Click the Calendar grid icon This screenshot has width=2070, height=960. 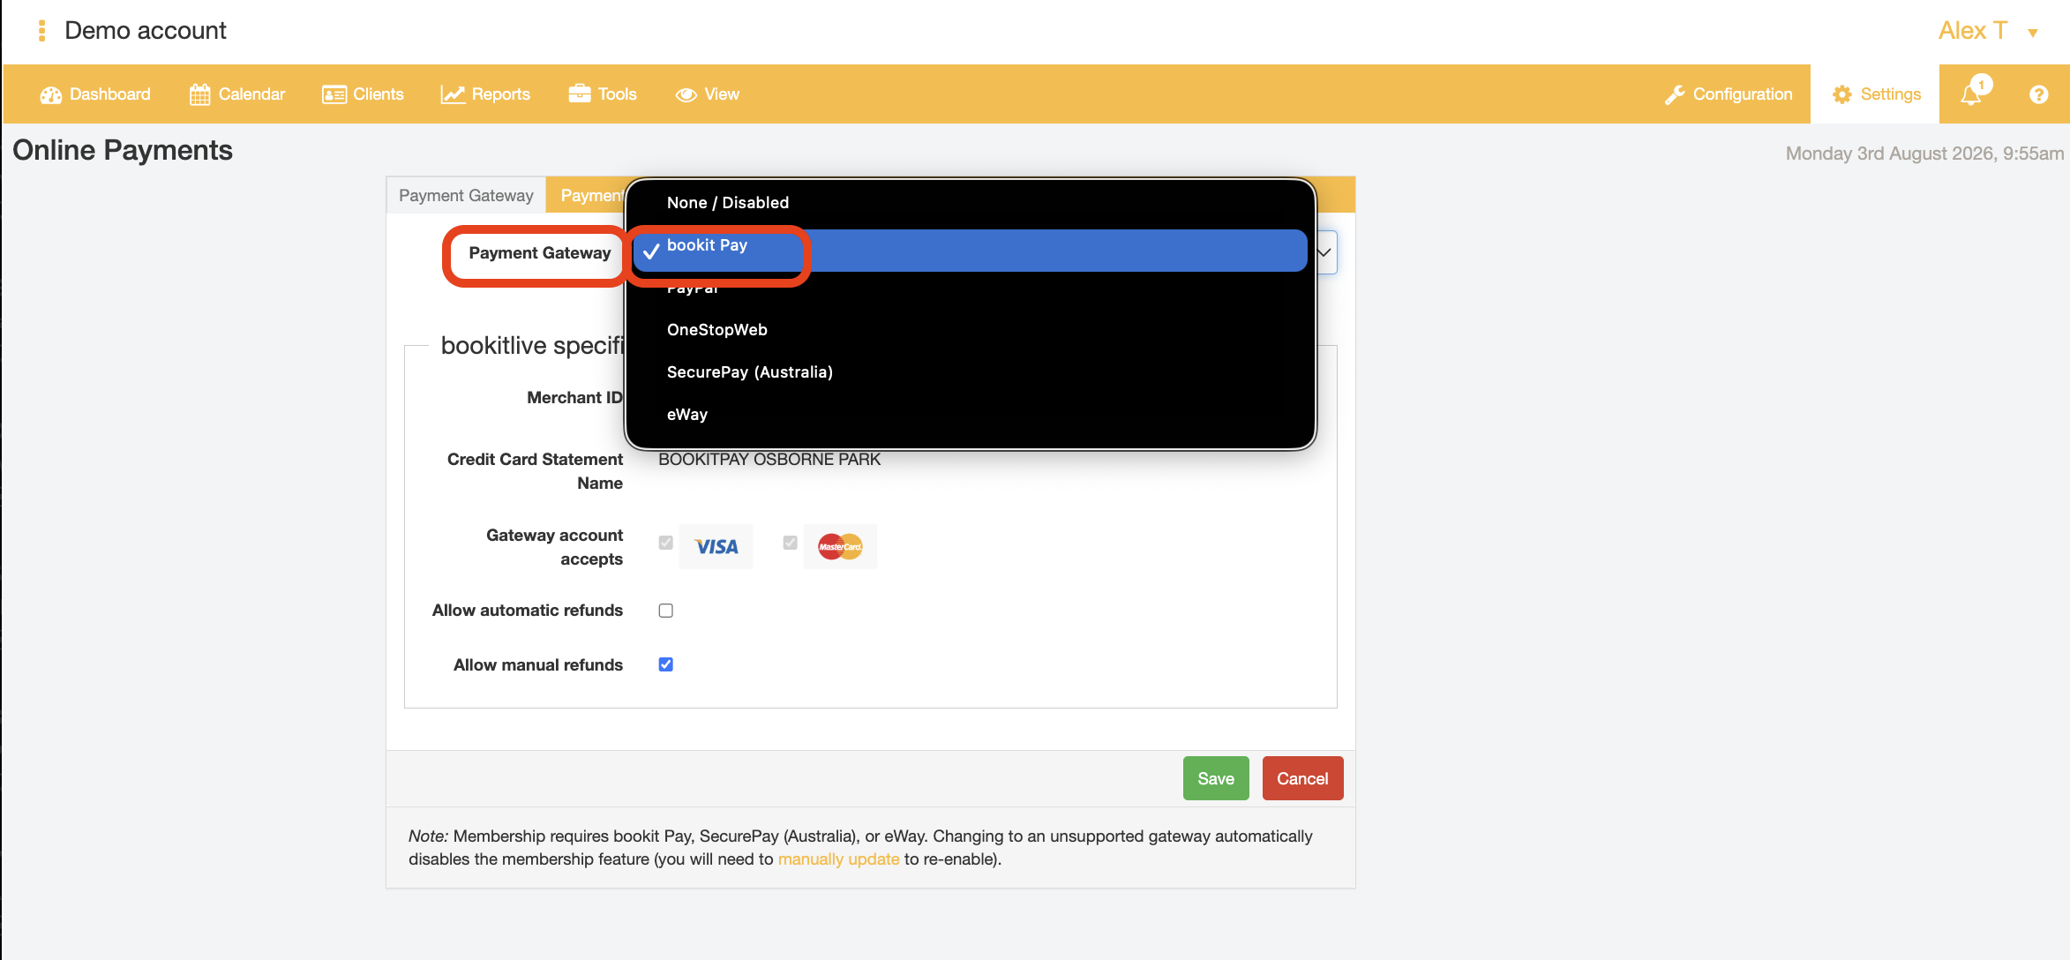[x=200, y=94]
